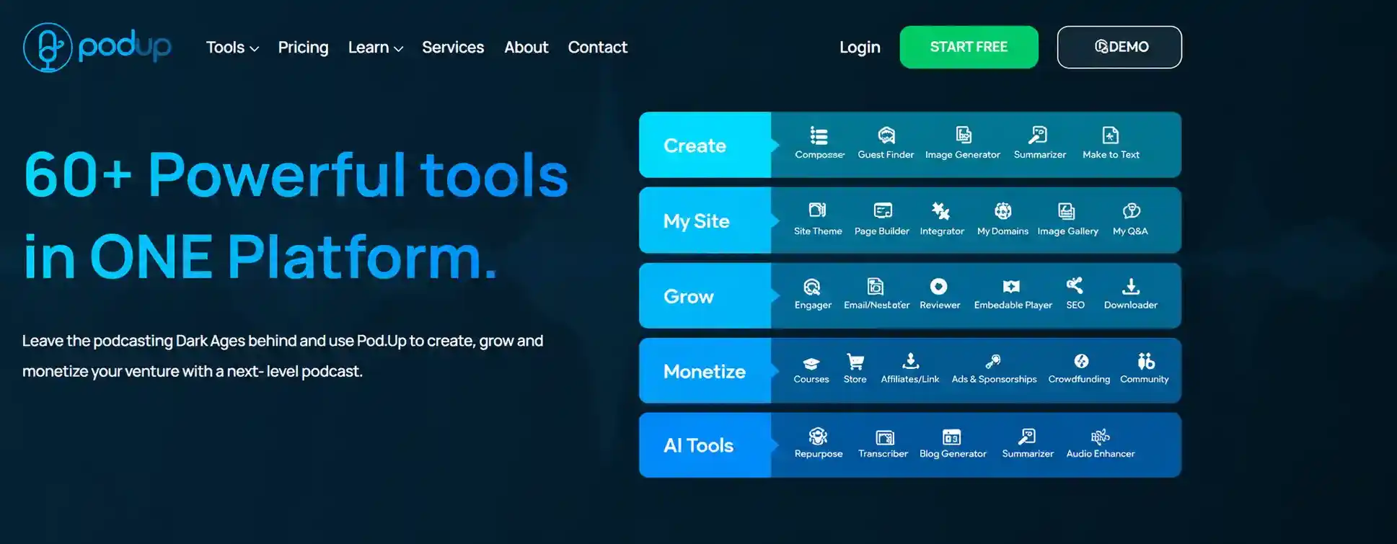This screenshot has height=544, width=1397.
Task: Click the Downloader icon
Action: 1131,287
